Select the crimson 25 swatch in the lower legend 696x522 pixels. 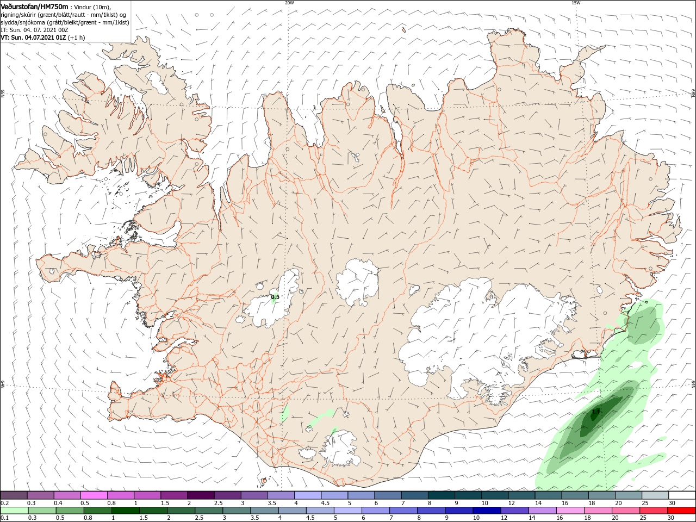pos(654,511)
